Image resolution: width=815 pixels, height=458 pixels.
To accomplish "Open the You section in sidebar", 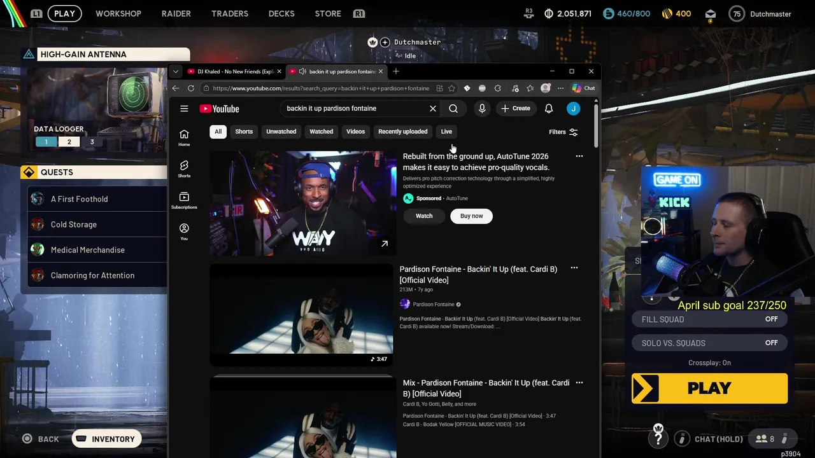I will tap(184, 232).
